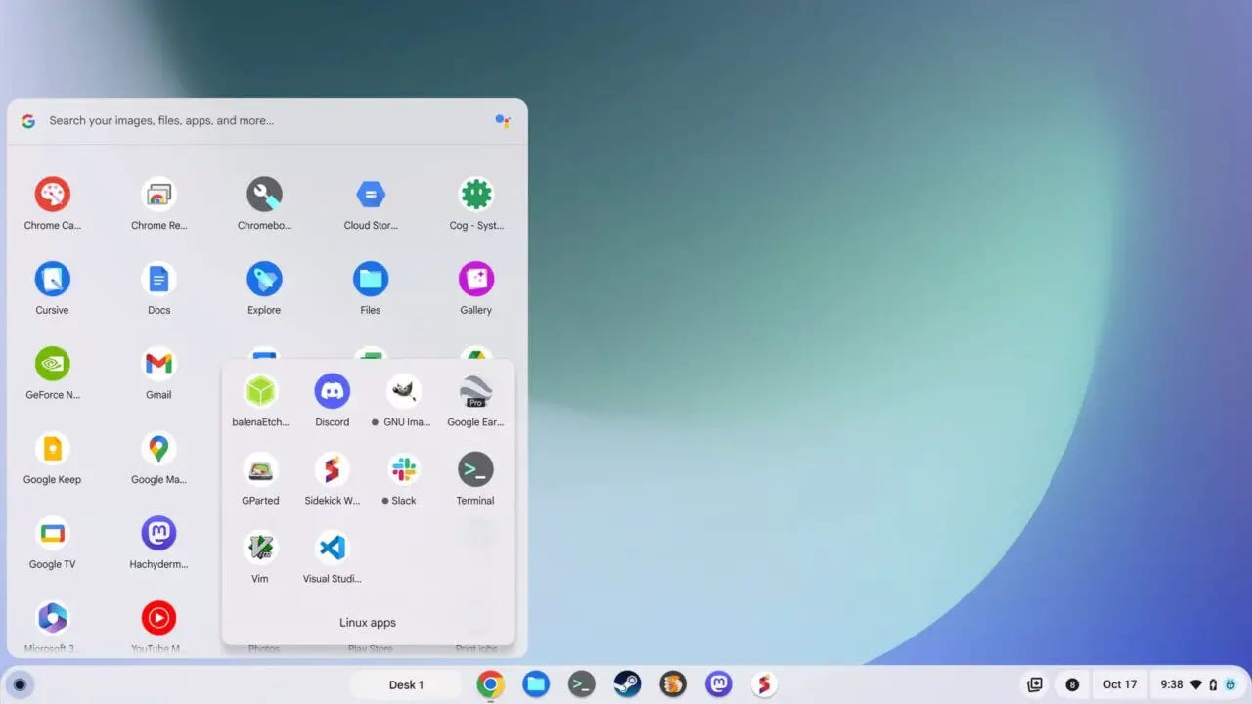Viewport: 1252px width, 704px height.
Task: Open Steam from the shelf
Action: (627, 684)
